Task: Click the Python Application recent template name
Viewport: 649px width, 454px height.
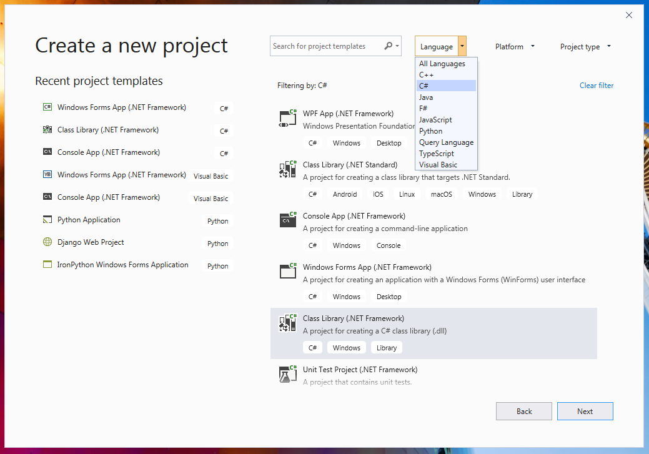Action: click(x=89, y=220)
